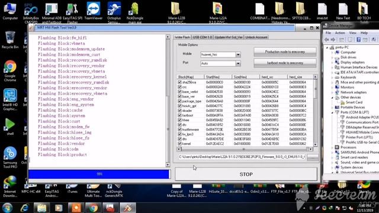Uncheck the base_verlist block checkbox

179,92
